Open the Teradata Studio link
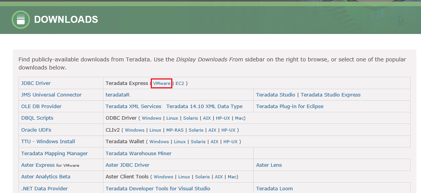Screen dimensions: 421x193 [x=276, y=95]
